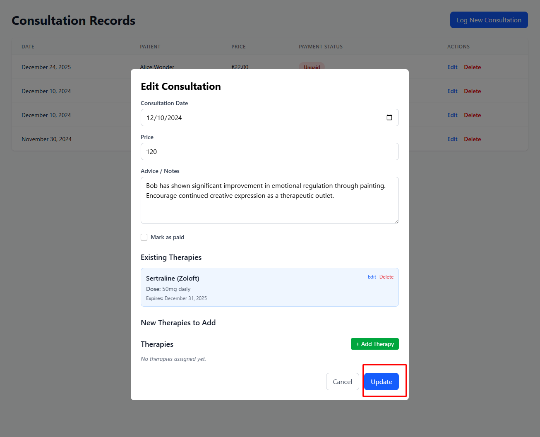Screen dimensions: 540x437
Task: Delete the November 30, 2024 consultation
Action: 472,139
